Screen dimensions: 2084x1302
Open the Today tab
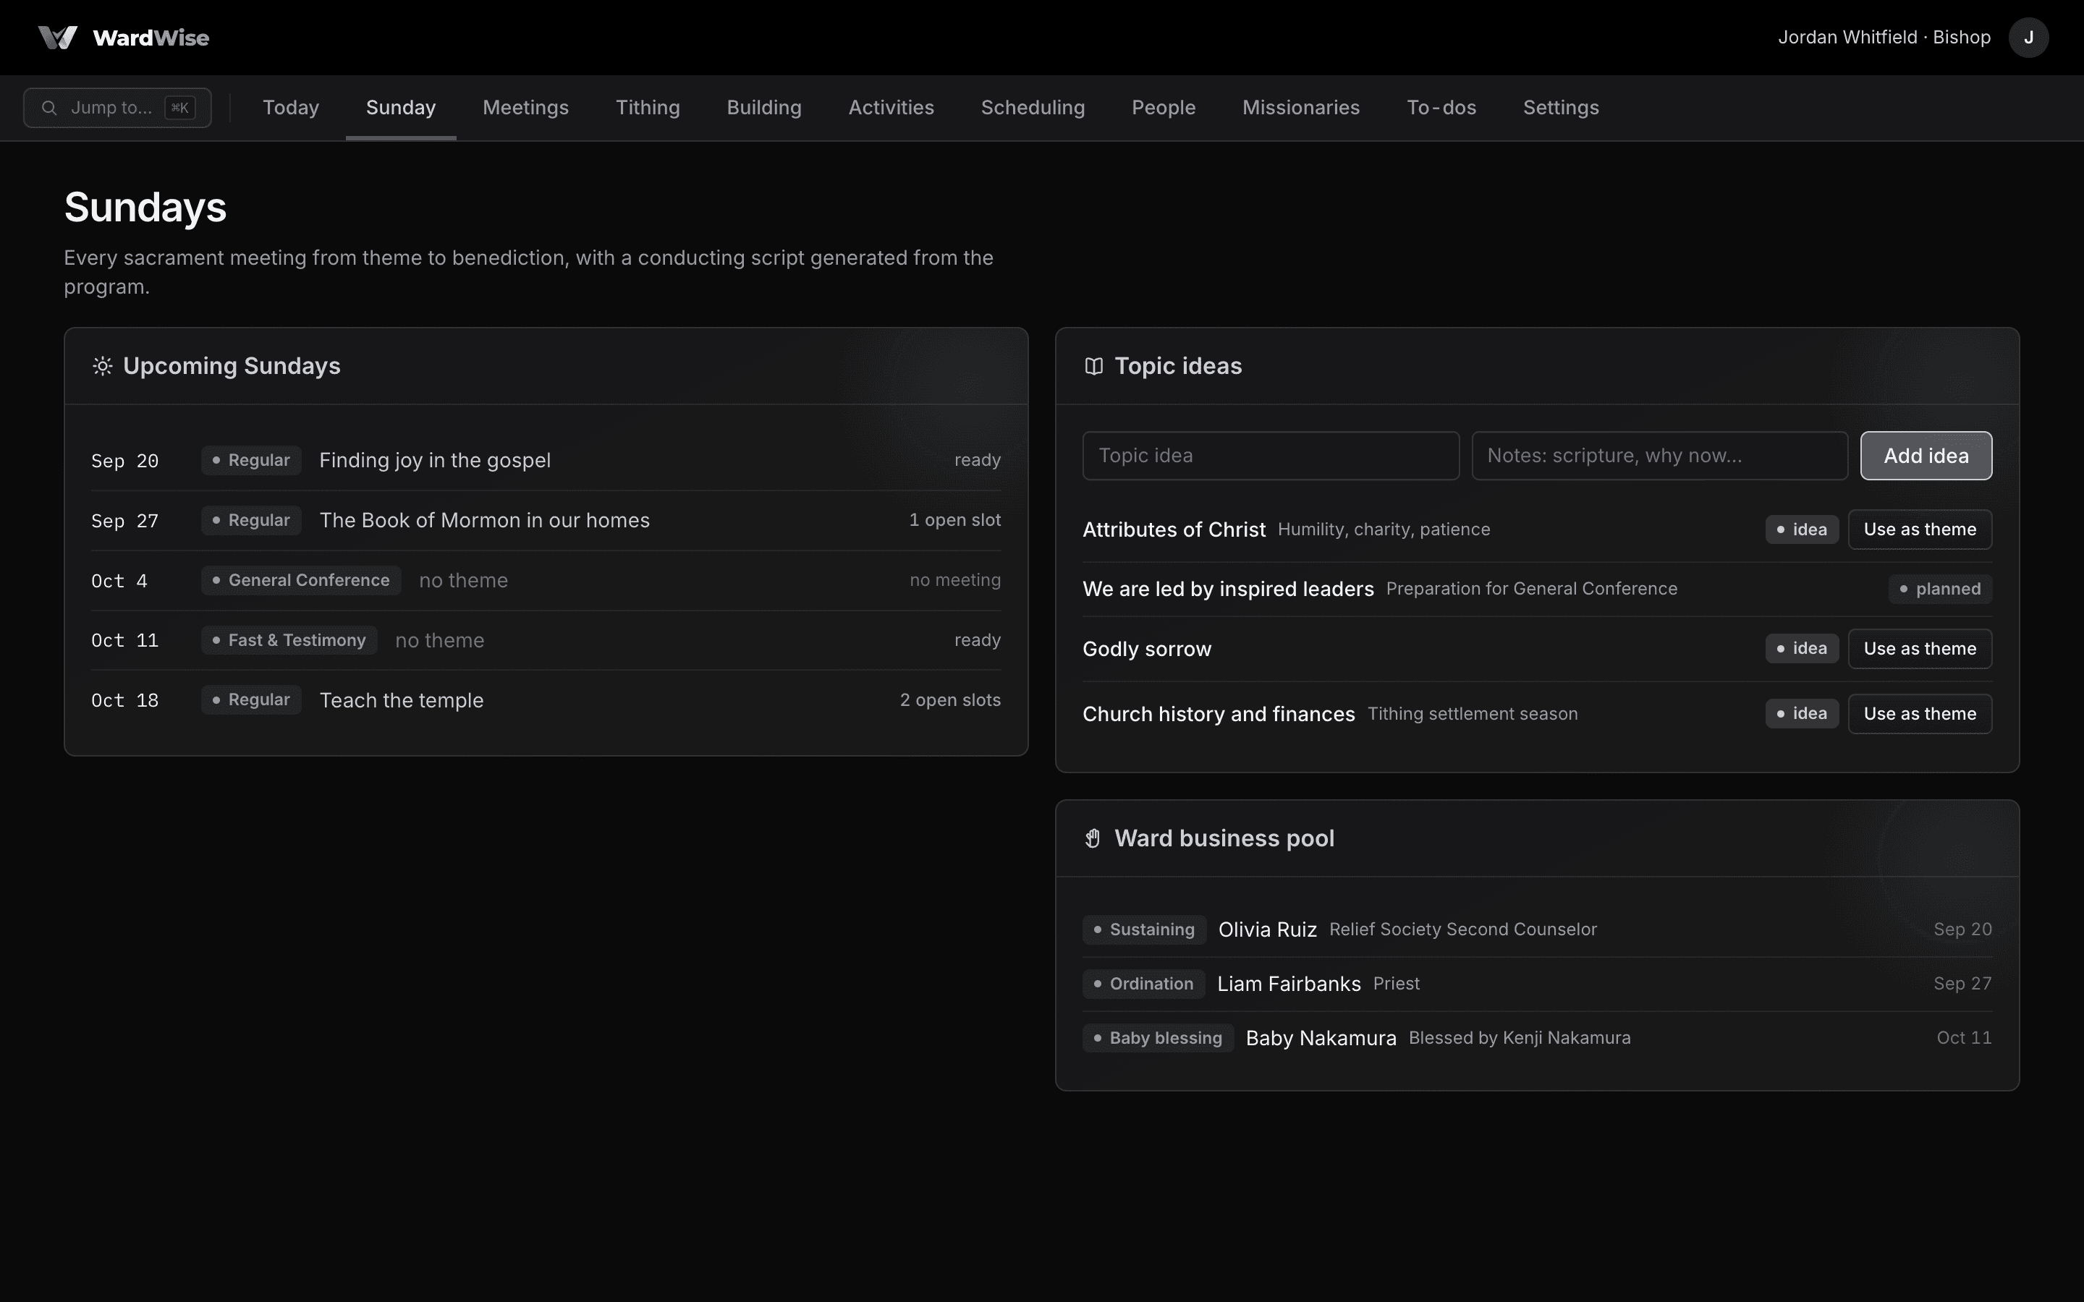tap(291, 108)
